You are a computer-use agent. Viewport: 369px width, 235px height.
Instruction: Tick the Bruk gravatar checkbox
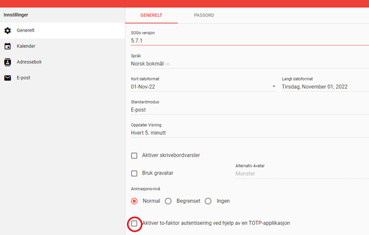[134, 173]
